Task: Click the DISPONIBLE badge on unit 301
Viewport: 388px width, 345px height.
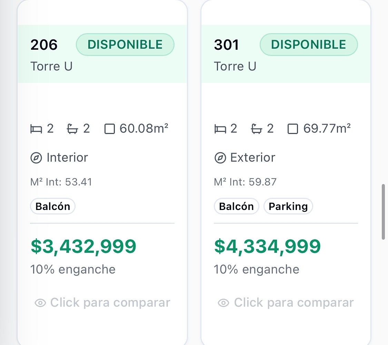Action: point(309,45)
